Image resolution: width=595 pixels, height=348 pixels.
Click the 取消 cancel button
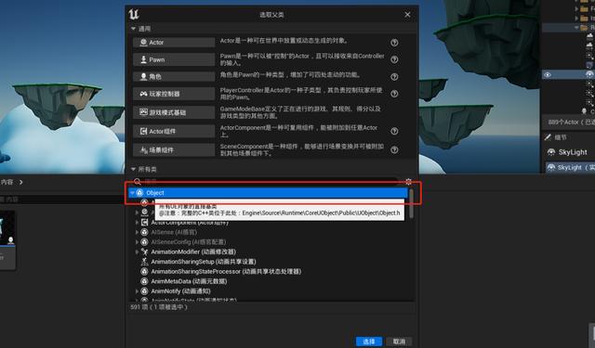[x=399, y=342]
